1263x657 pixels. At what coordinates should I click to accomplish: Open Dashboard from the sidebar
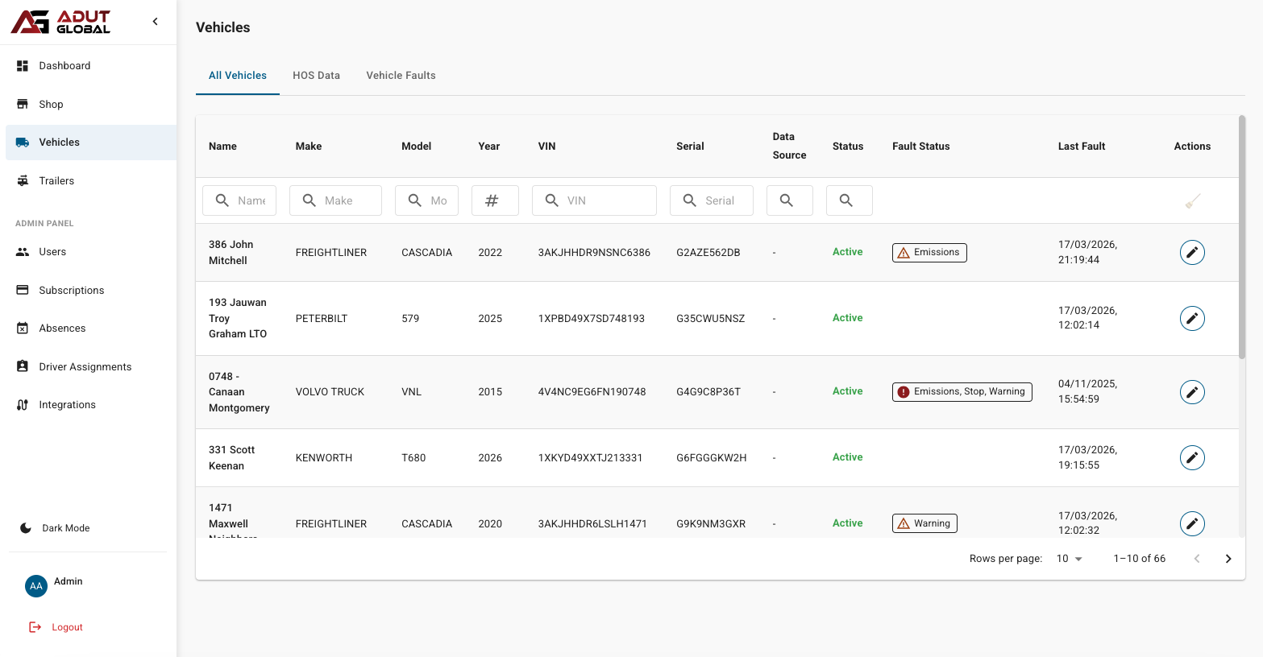64,66
